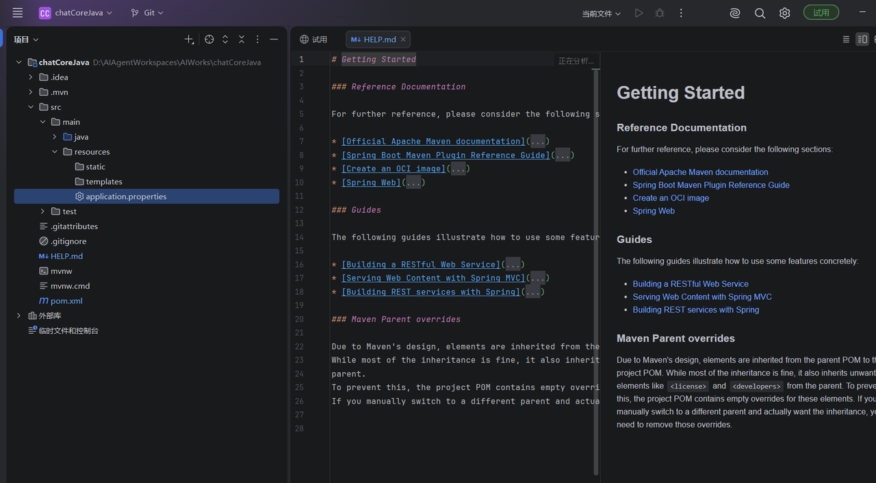Click the expand all tree icon
876x483 pixels.
(225, 40)
